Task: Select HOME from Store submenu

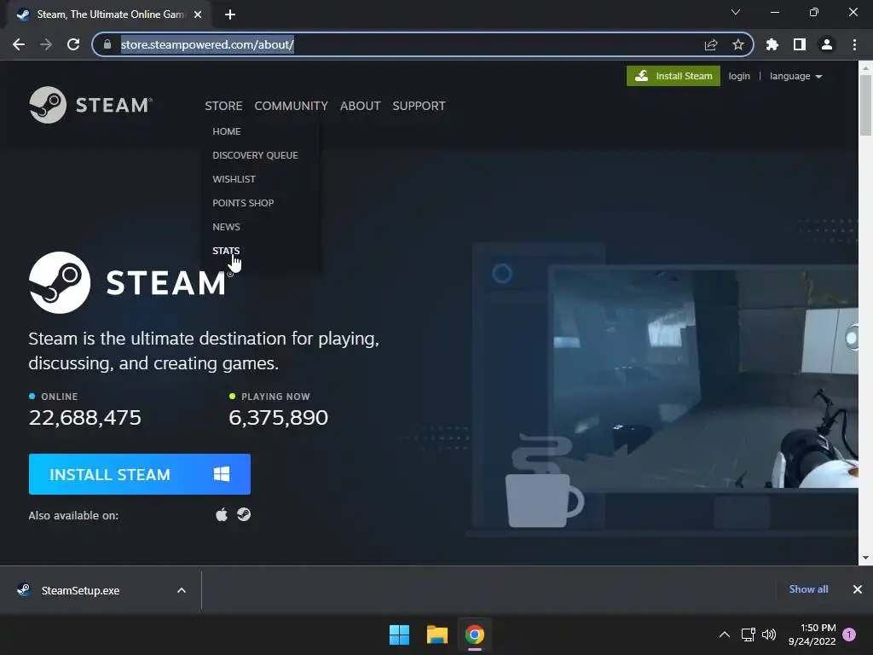Action: tap(227, 131)
